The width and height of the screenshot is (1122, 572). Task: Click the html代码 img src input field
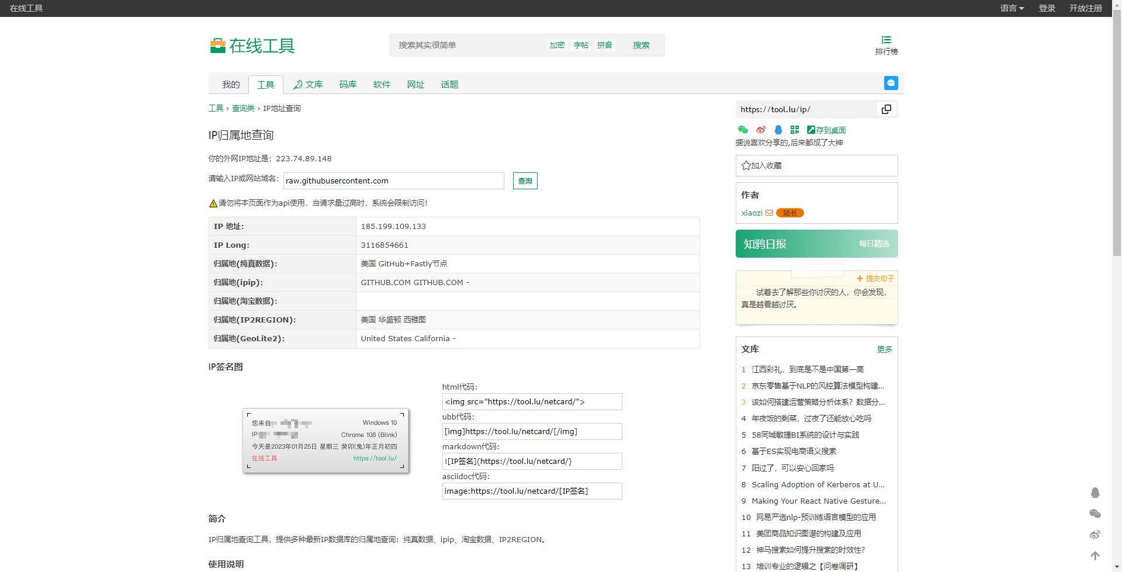[532, 401]
